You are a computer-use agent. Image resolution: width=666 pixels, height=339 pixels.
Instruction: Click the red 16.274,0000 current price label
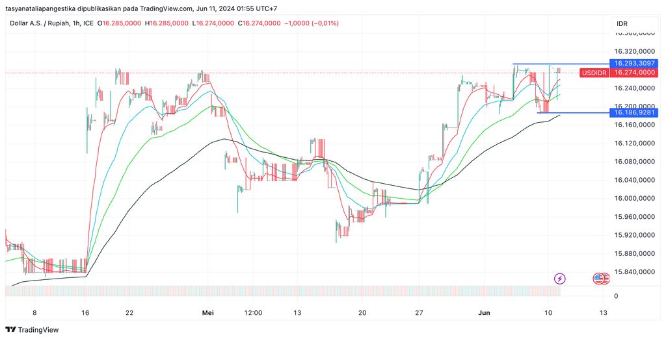click(x=633, y=73)
